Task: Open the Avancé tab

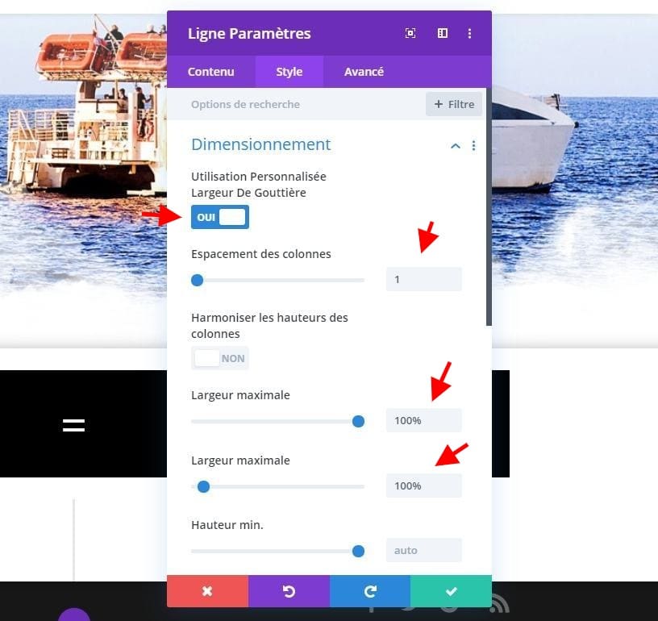Action: point(364,72)
